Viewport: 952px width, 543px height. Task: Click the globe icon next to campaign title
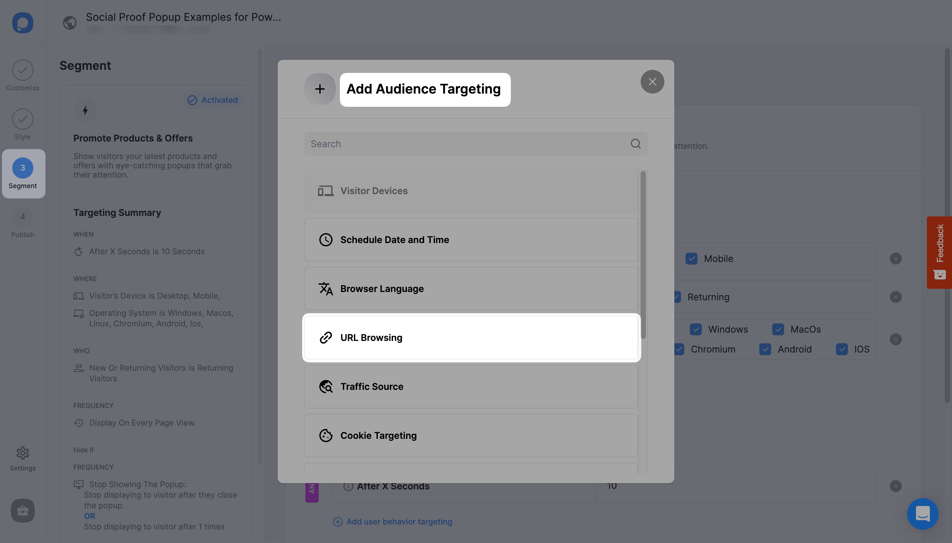pos(70,23)
